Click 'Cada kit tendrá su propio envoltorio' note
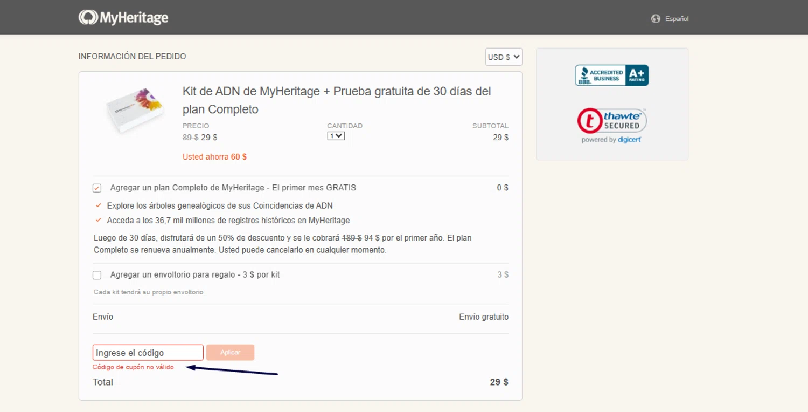Image resolution: width=808 pixels, height=412 pixels. click(149, 292)
